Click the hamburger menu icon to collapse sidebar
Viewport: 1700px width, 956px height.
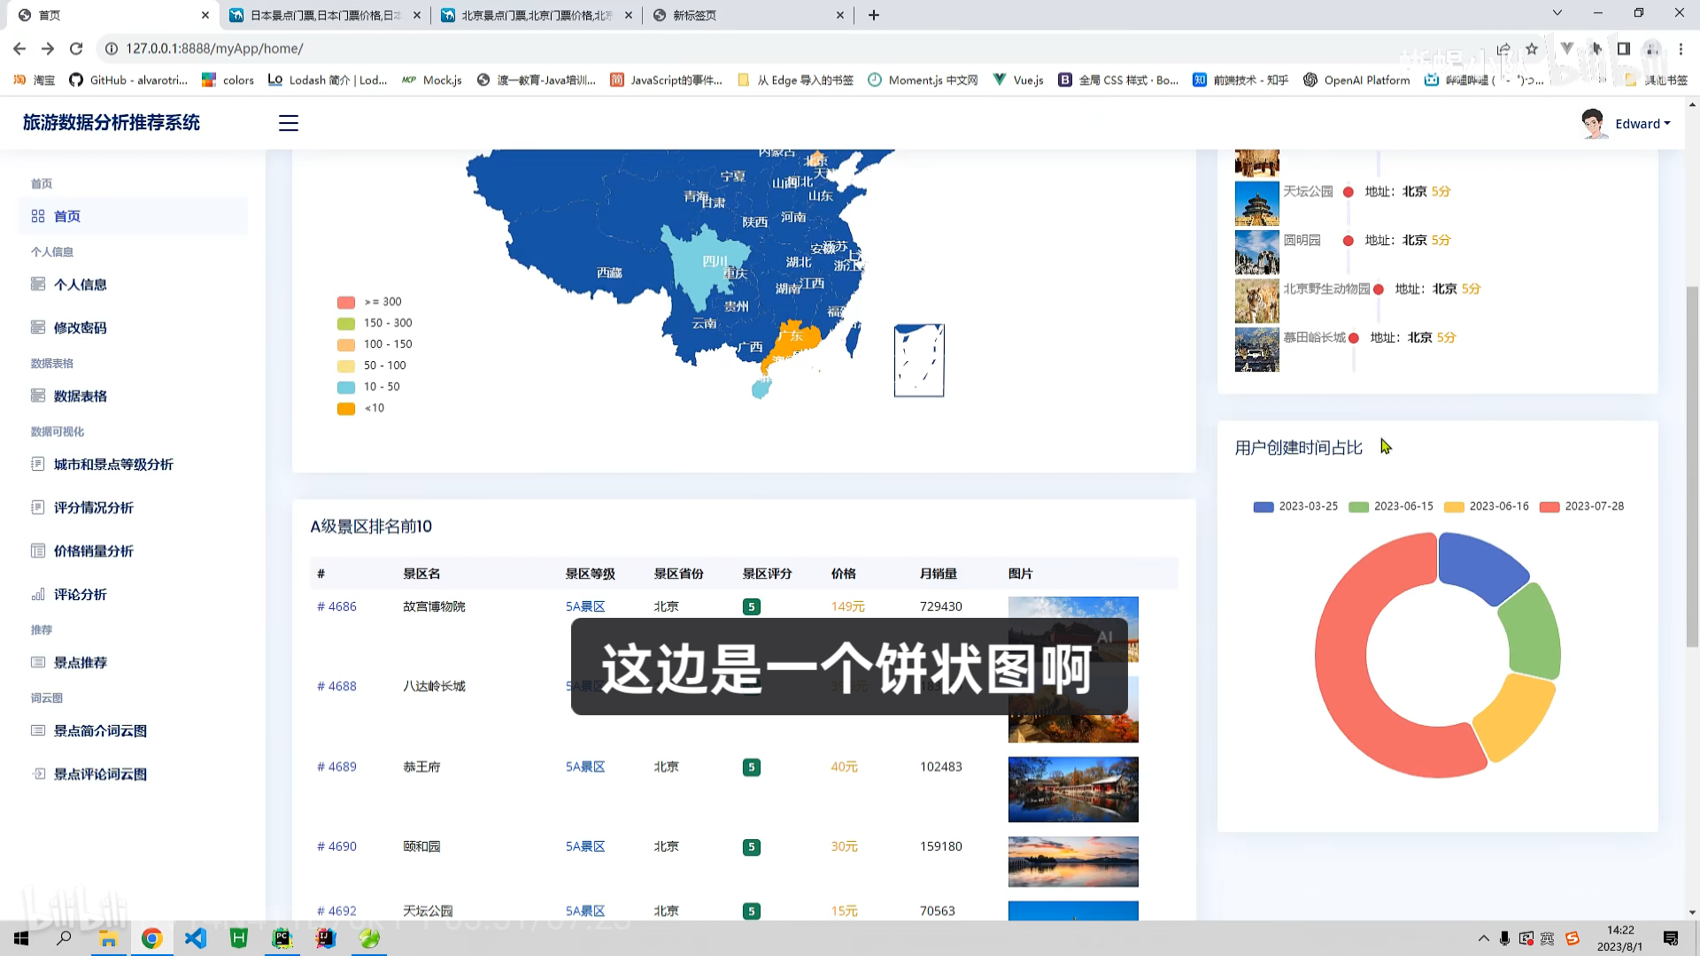point(289,123)
